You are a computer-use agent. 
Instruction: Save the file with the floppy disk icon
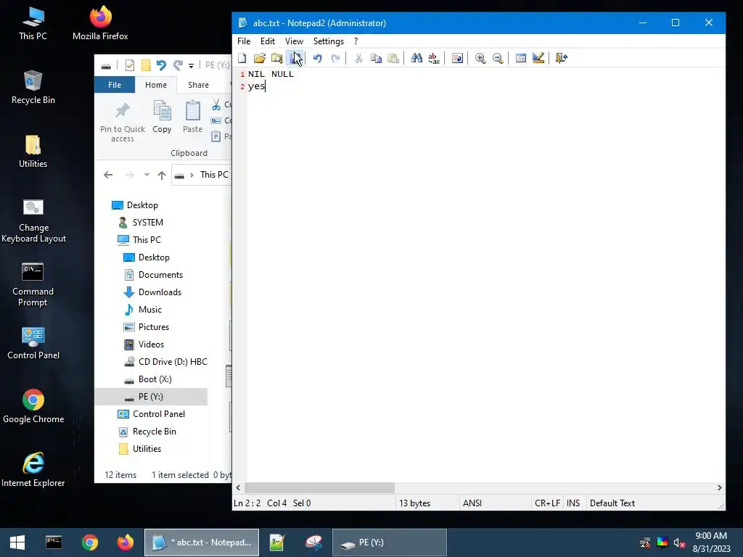[295, 58]
